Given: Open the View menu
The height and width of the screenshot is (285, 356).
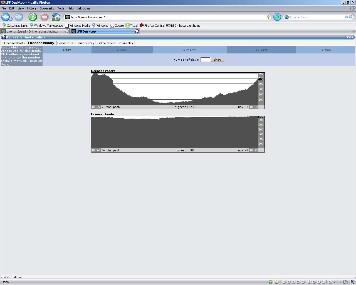Looking at the screenshot, I should click(21, 8).
